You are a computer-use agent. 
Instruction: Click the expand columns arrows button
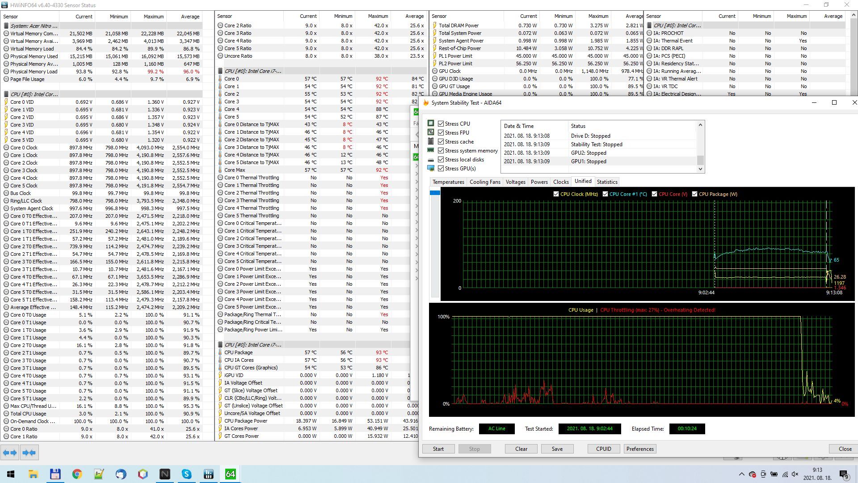(x=10, y=453)
